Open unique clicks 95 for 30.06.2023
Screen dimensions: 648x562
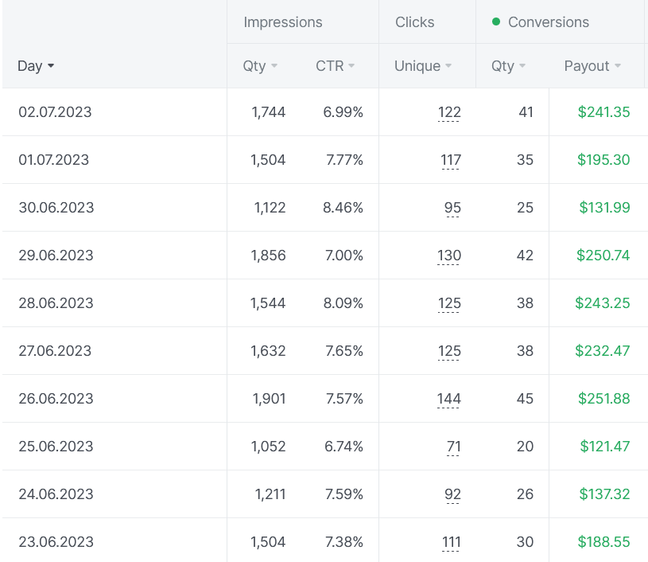click(452, 208)
